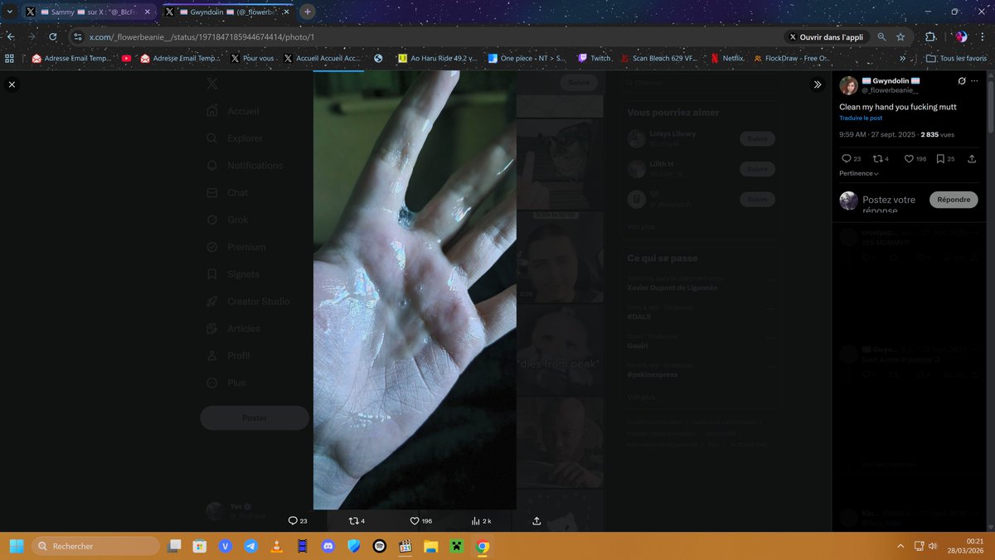Reload the page with the refresh icon
Image resolution: width=995 pixels, height=560 pixels.
click(53, 36)
